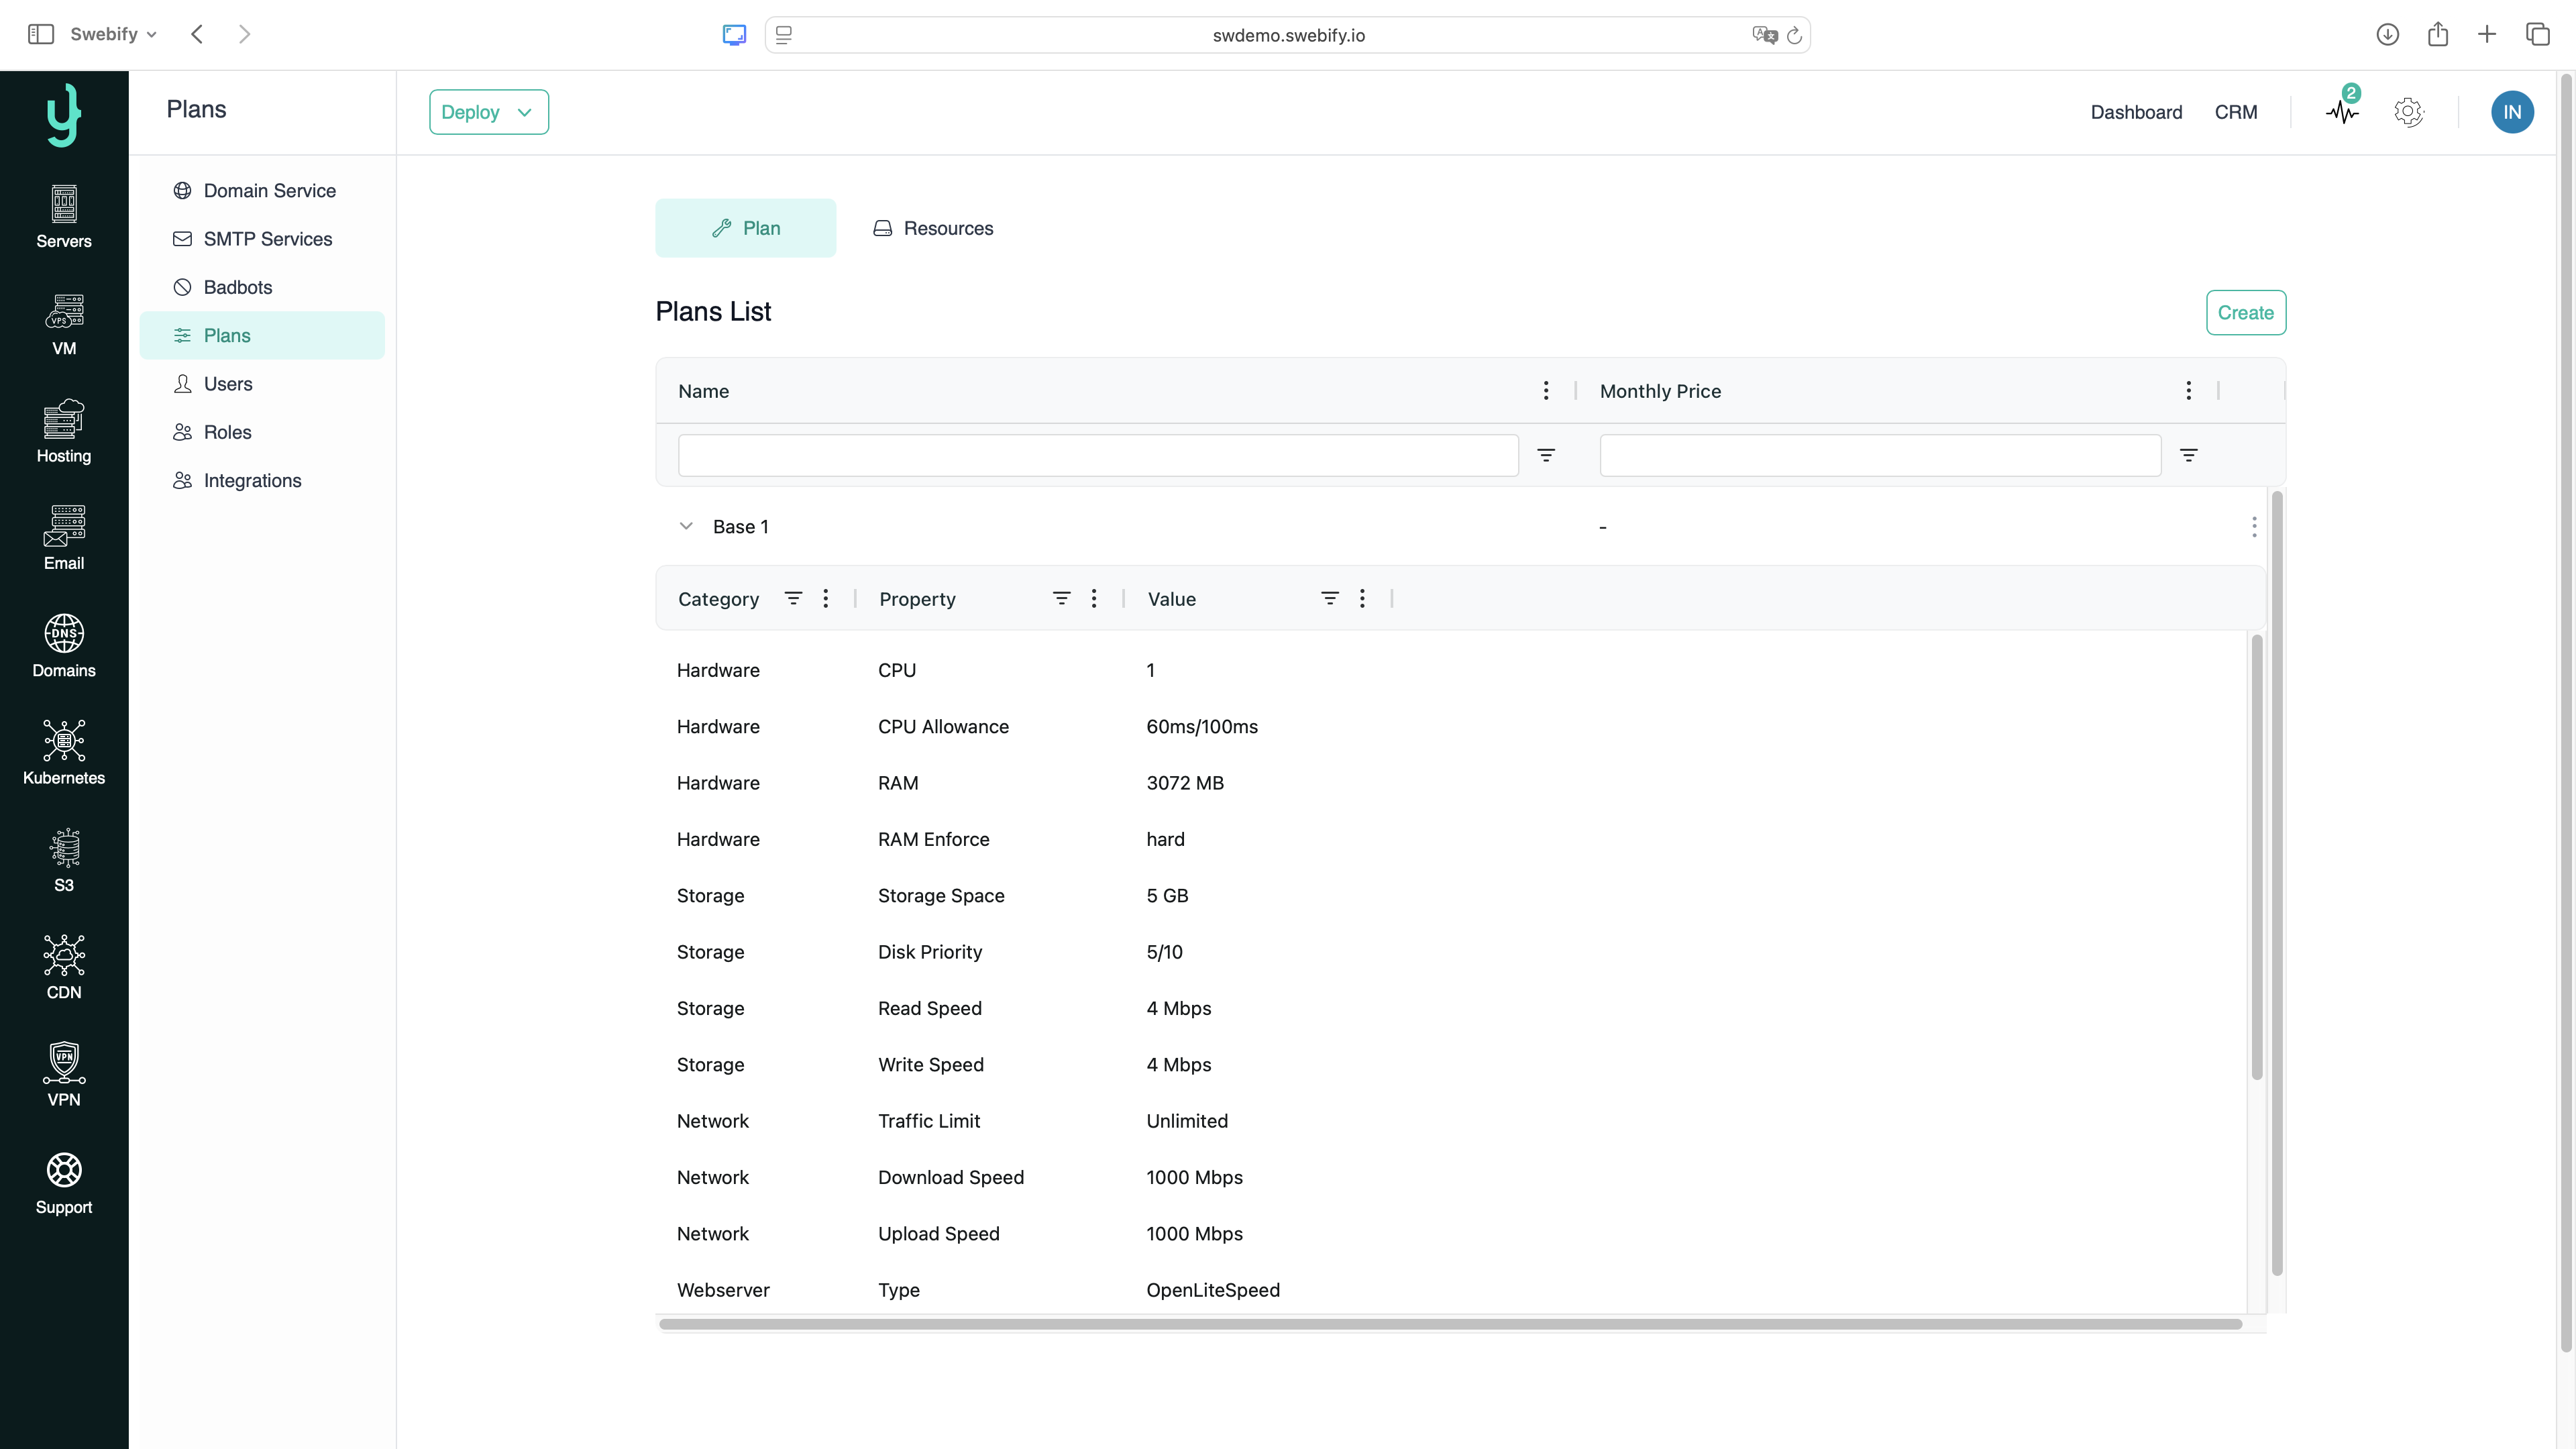
Task: Go to CRM link
Action: [x=2236, y=112]
